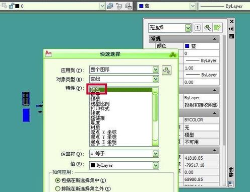Collapse the section above the 41810.85 row
This screenshot has width=250, height=192.
point(215,150)
